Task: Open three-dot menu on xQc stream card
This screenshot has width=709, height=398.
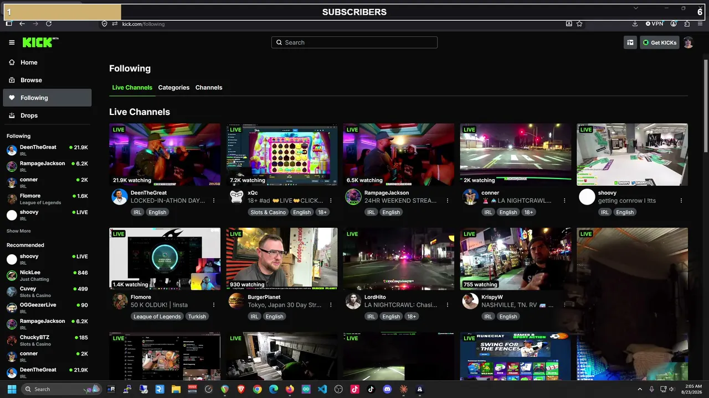Action: tap(331, 201)
